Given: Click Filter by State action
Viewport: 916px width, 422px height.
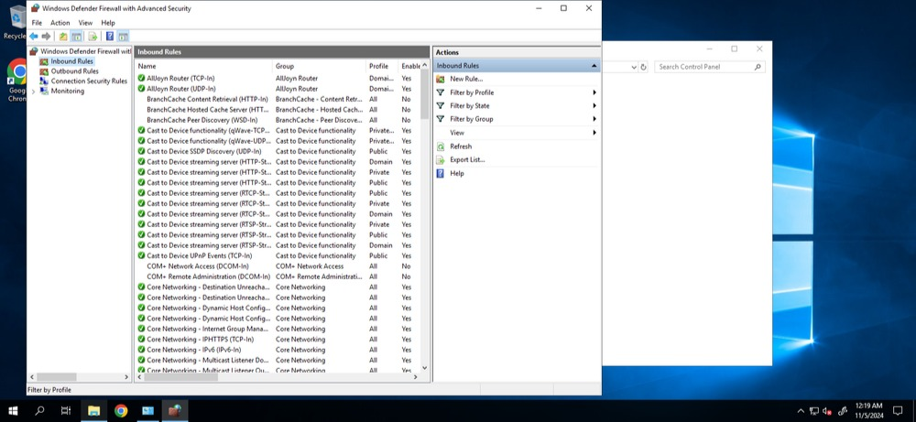Looking at the screenshot, I should [x=470, y=105].
